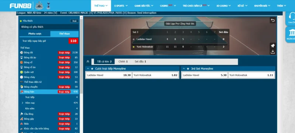This screenshot has height=133, width=295.
Task: Click the FUN88 logo
Action: 21,6
